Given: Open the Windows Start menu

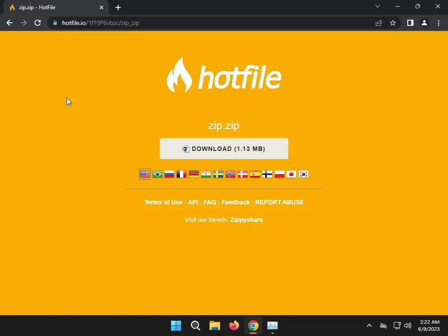Looking at the screenshot, I should 176,325.
